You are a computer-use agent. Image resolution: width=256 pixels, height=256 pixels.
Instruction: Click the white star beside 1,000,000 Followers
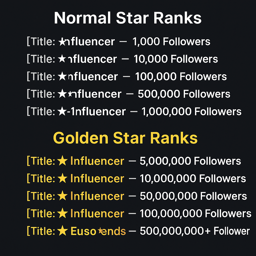pyautogui.click(x=62, y=111)
